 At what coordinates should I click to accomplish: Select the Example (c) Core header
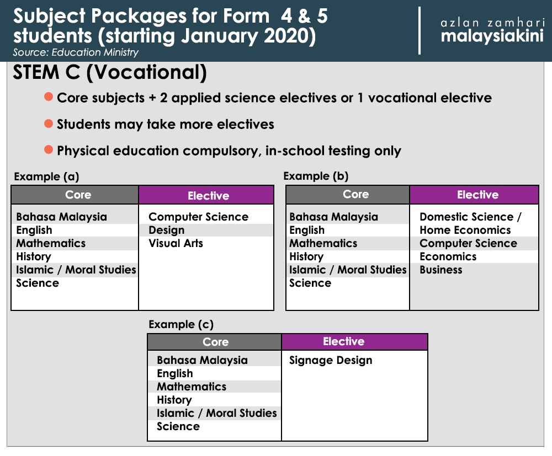point(215,342)
